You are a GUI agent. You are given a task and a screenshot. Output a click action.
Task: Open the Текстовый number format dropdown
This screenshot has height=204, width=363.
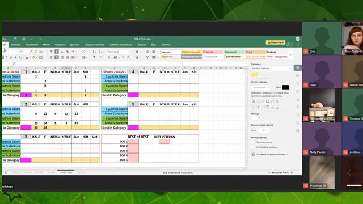tap(118, 52)
